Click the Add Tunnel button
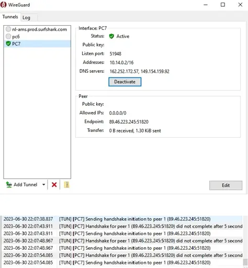This screenshot has width=248, height=268. (x=21, y=185)
